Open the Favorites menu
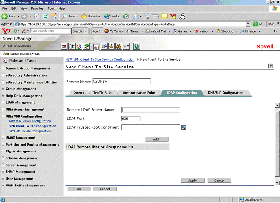 coord(37,9)
